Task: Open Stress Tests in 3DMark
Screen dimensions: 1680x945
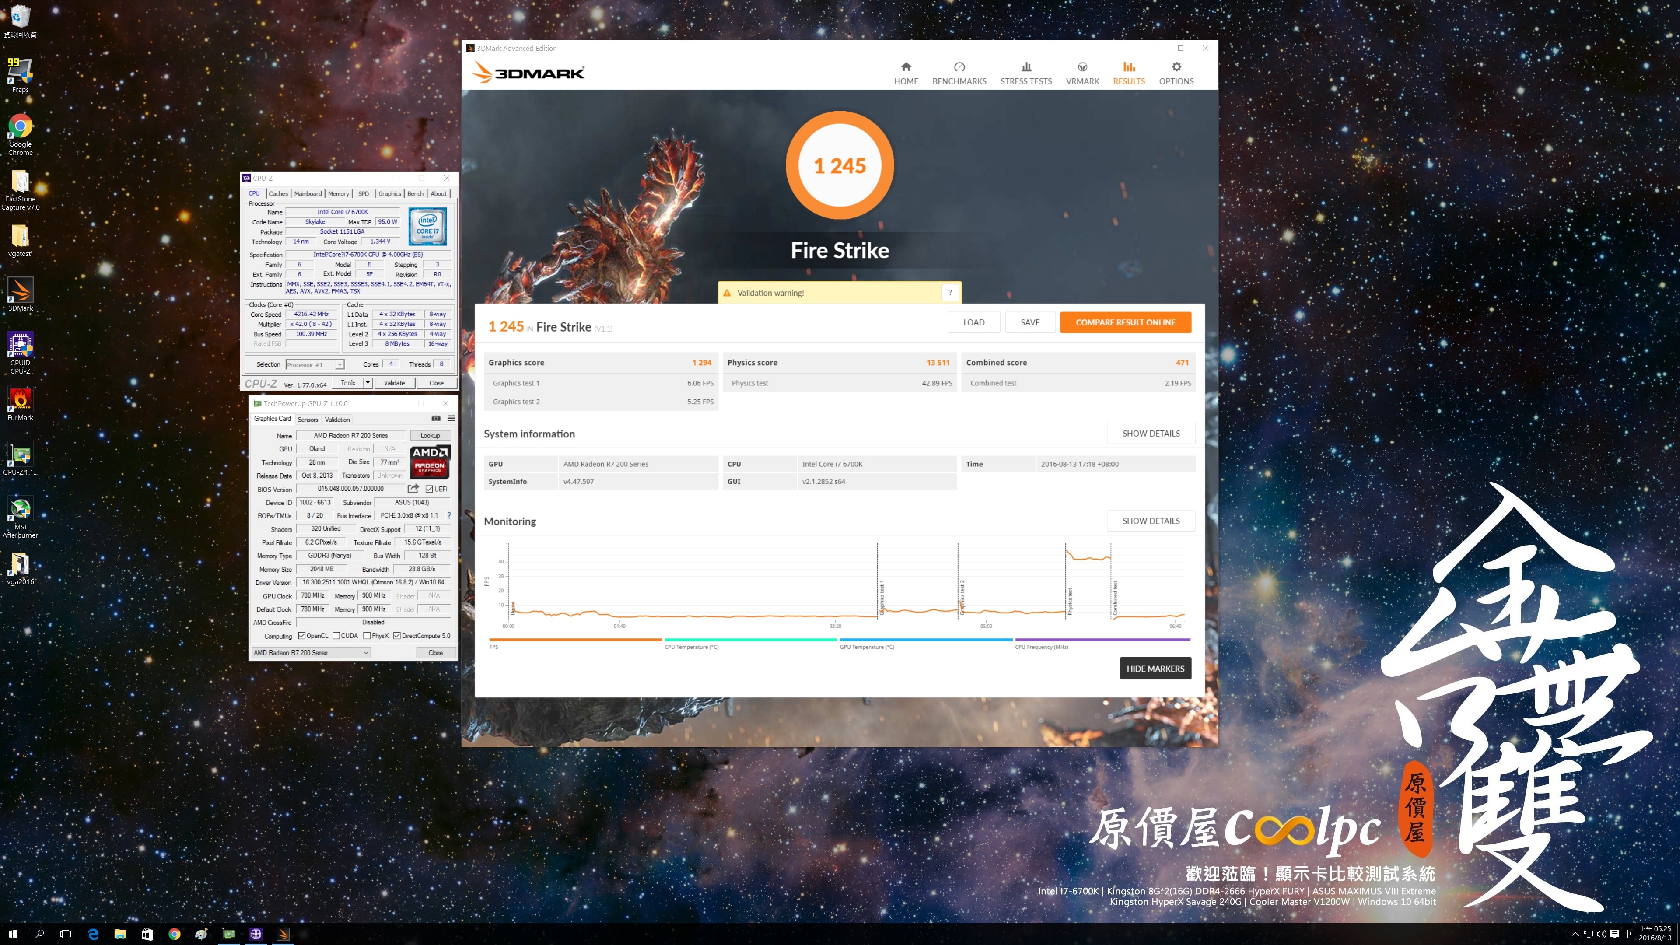Action: click(x=1026, y=73)
